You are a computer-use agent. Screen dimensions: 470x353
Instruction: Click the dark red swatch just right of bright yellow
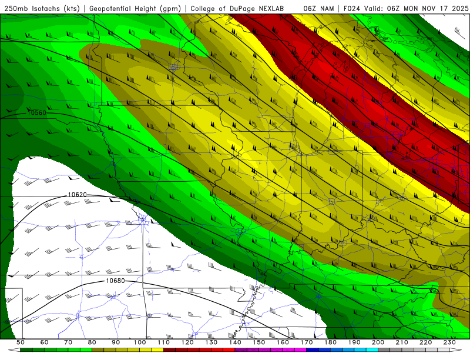coord(169,350)
